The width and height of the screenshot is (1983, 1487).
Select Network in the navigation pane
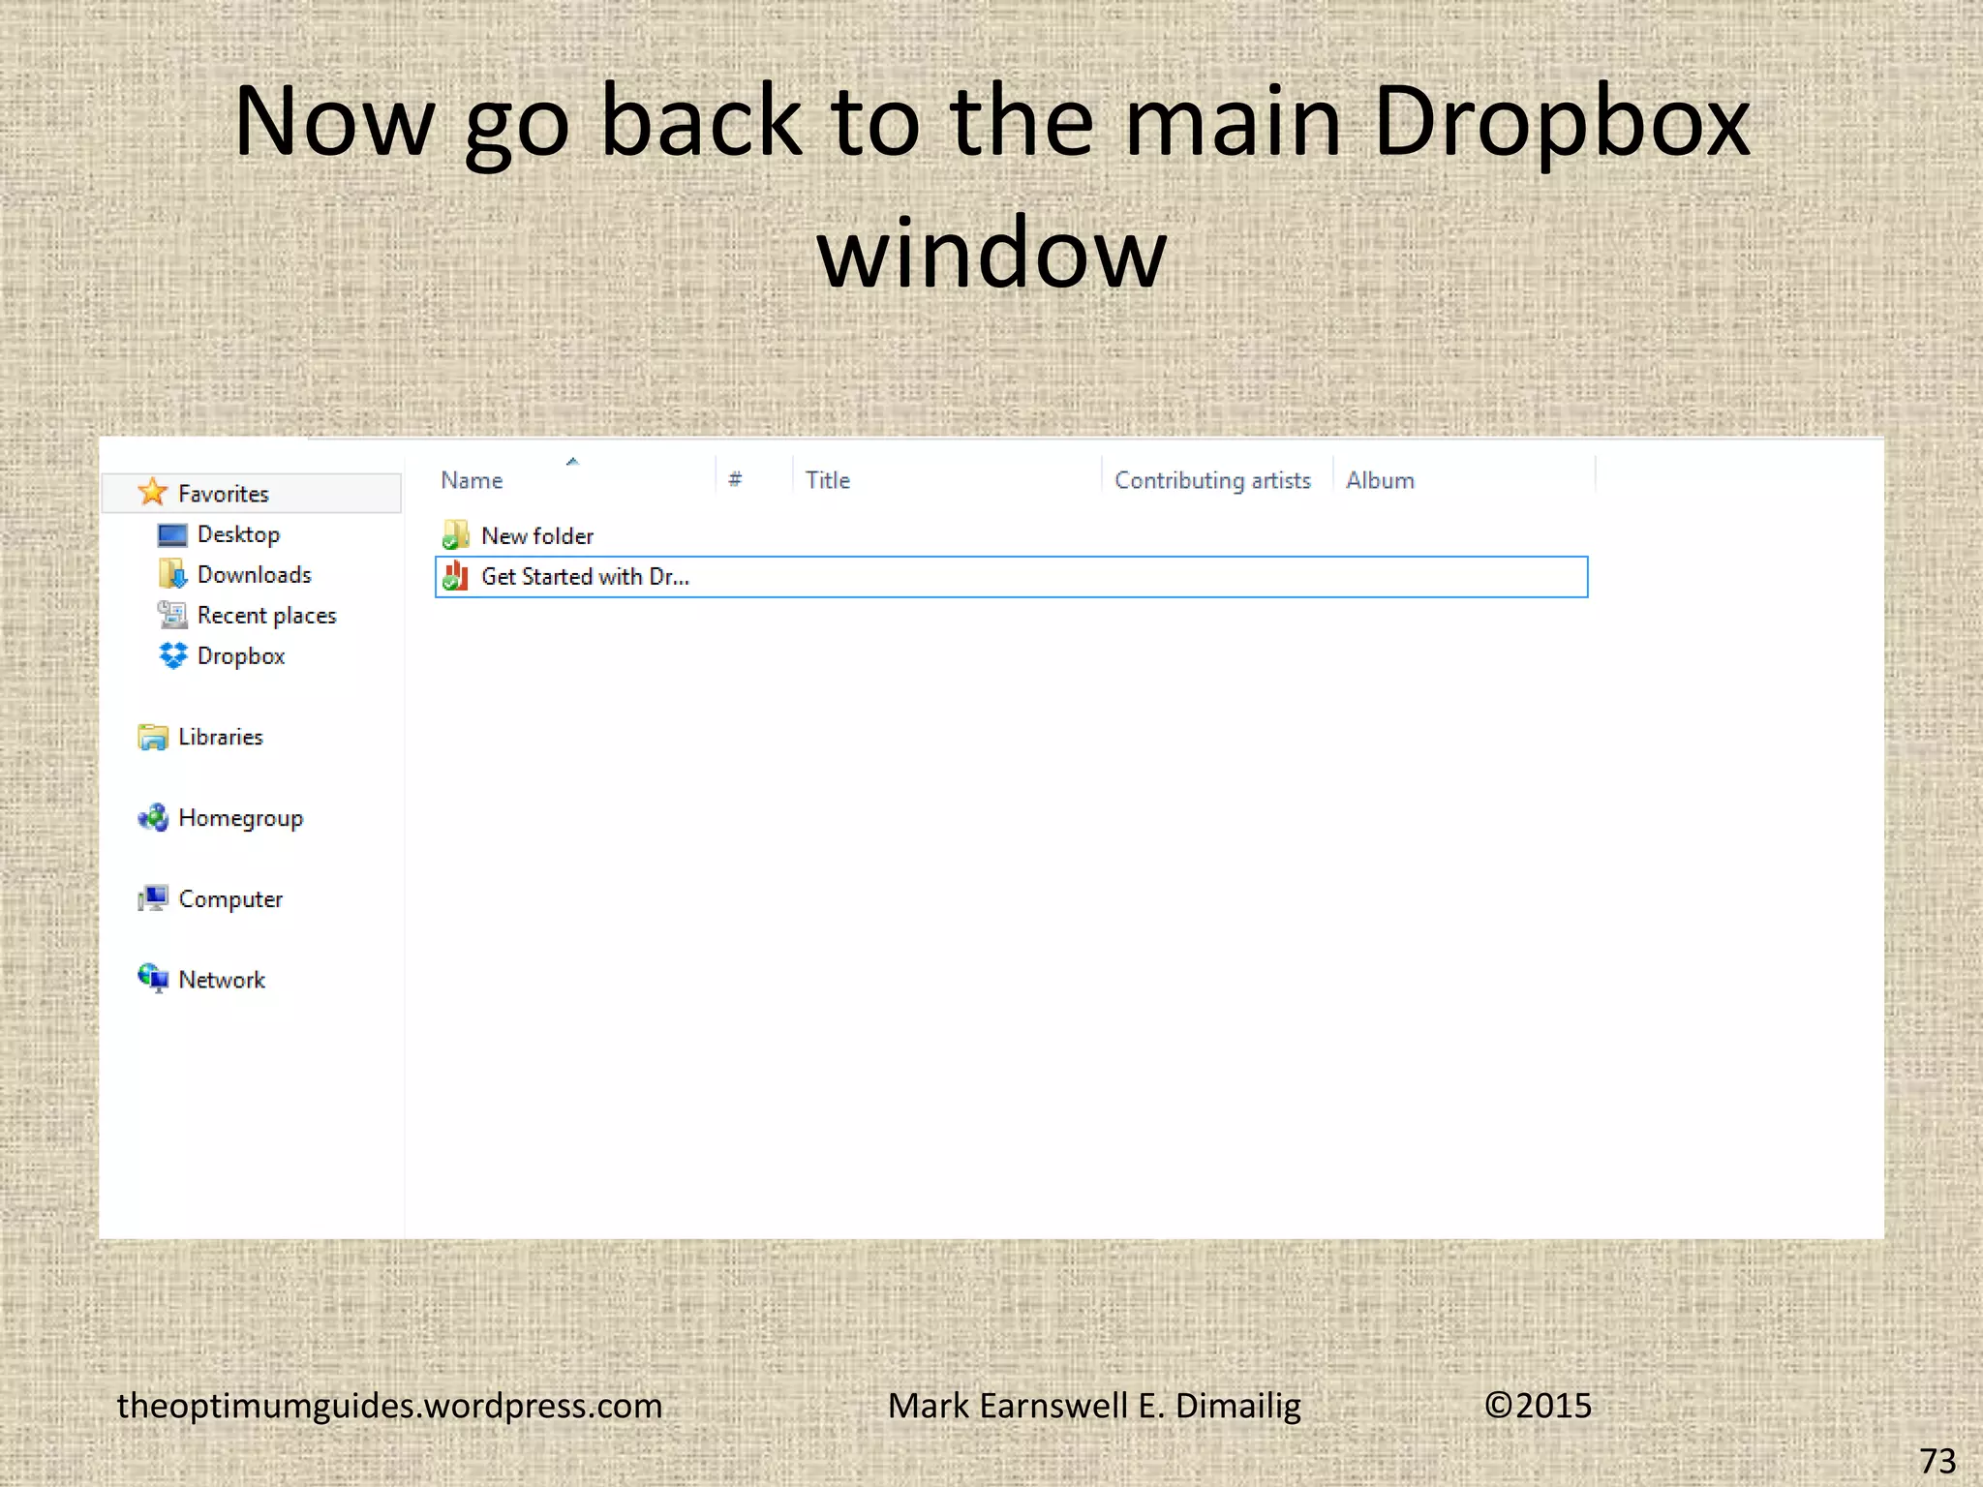222,980
